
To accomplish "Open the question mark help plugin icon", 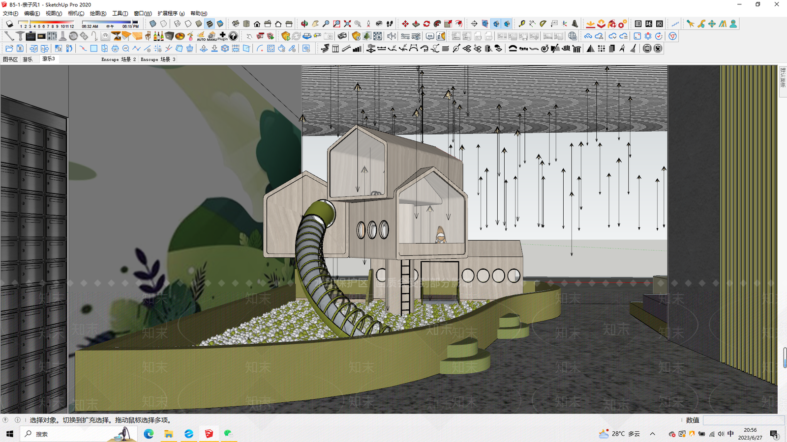I will [x=233, y=36].
